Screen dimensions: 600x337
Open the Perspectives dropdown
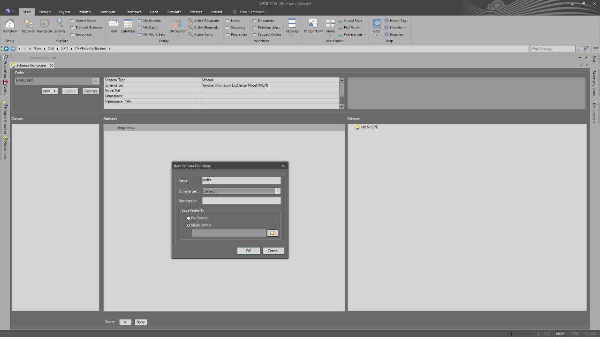[313, 27]
